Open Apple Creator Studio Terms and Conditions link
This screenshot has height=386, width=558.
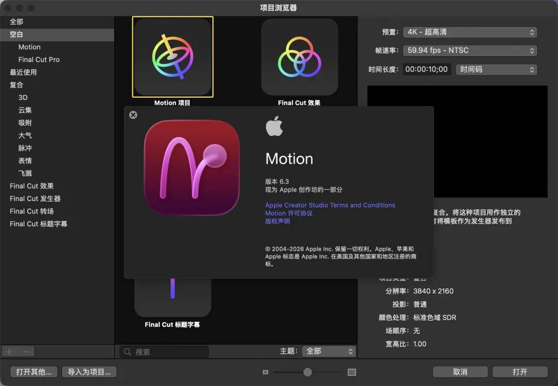point(330,205)
